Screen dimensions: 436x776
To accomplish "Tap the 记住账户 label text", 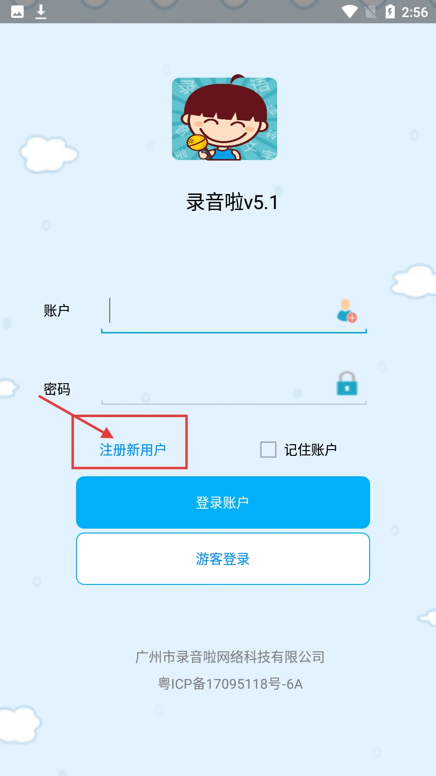I will (x=311, y=450).
